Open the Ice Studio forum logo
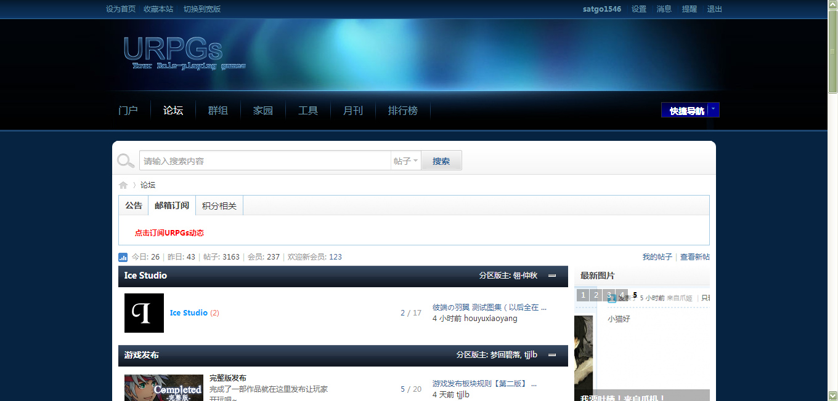Screen dimensions: 838x401 [x=144, y=313]
